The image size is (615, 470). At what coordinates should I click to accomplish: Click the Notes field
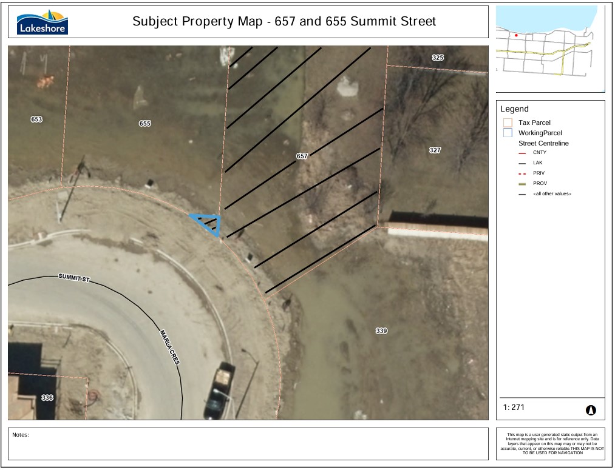click(248, 443)
